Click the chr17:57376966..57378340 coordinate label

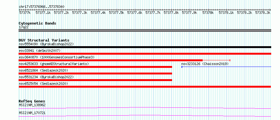[x=42, y=7]
